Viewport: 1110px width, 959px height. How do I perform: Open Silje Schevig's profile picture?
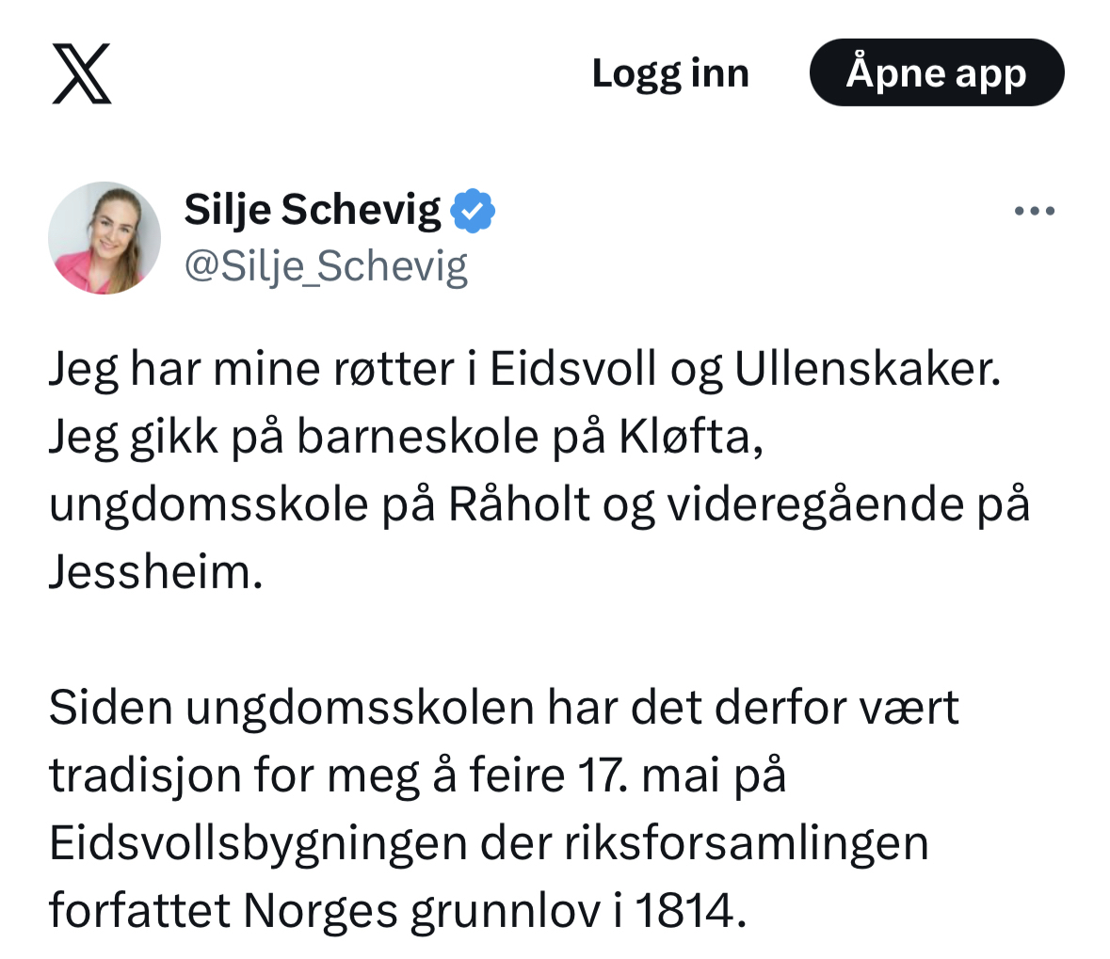point(105,238)
